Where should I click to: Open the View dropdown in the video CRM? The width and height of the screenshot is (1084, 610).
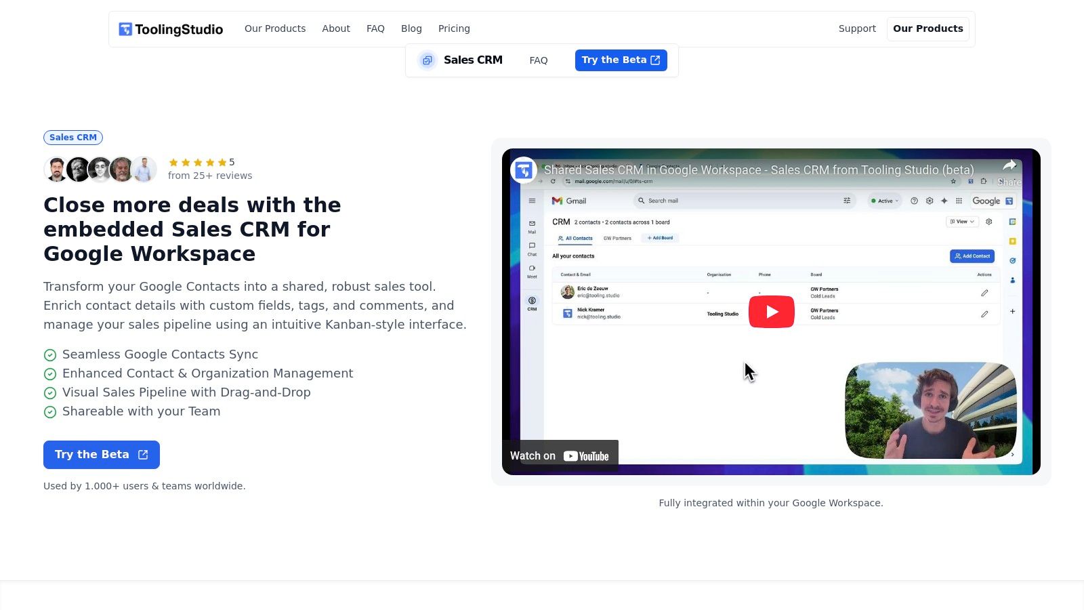click(962, 222)
